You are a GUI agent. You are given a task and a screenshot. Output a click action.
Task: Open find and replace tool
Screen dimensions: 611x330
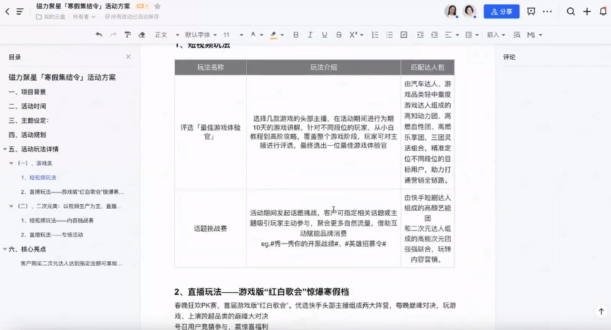[517, 35]
